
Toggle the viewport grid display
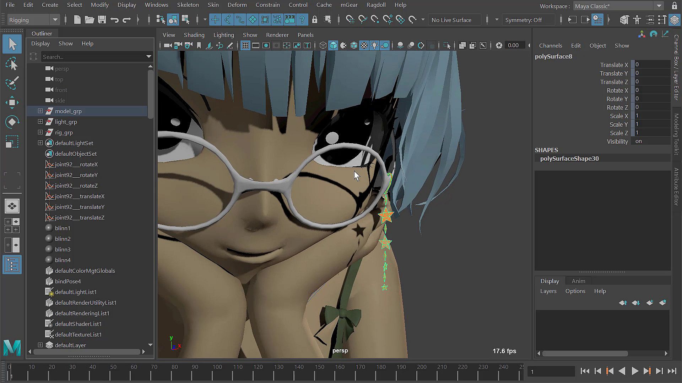pyautogui.click(x=245, y=45)
